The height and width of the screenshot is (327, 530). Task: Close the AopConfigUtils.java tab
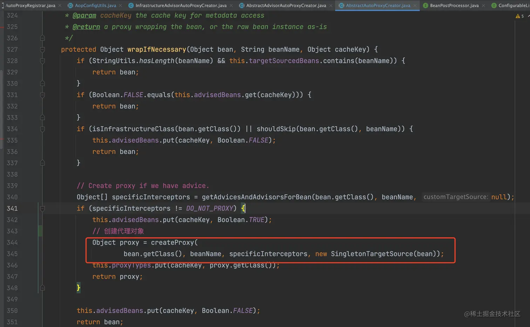121,6
